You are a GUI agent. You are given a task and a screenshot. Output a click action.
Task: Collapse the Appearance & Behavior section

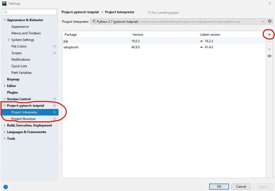(x=5, y=20)
